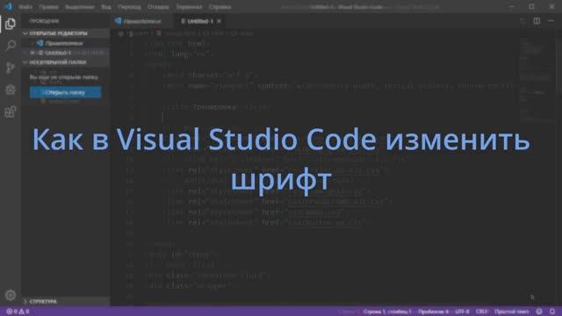Expand the Структура outline section
The image size is (562, 316).
click(x=65, y=301)
